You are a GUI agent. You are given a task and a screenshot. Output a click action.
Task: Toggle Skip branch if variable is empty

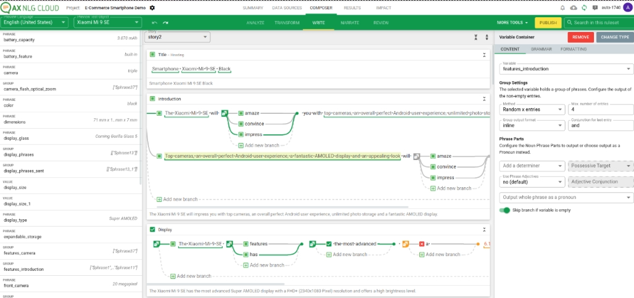tap(504, 210)
